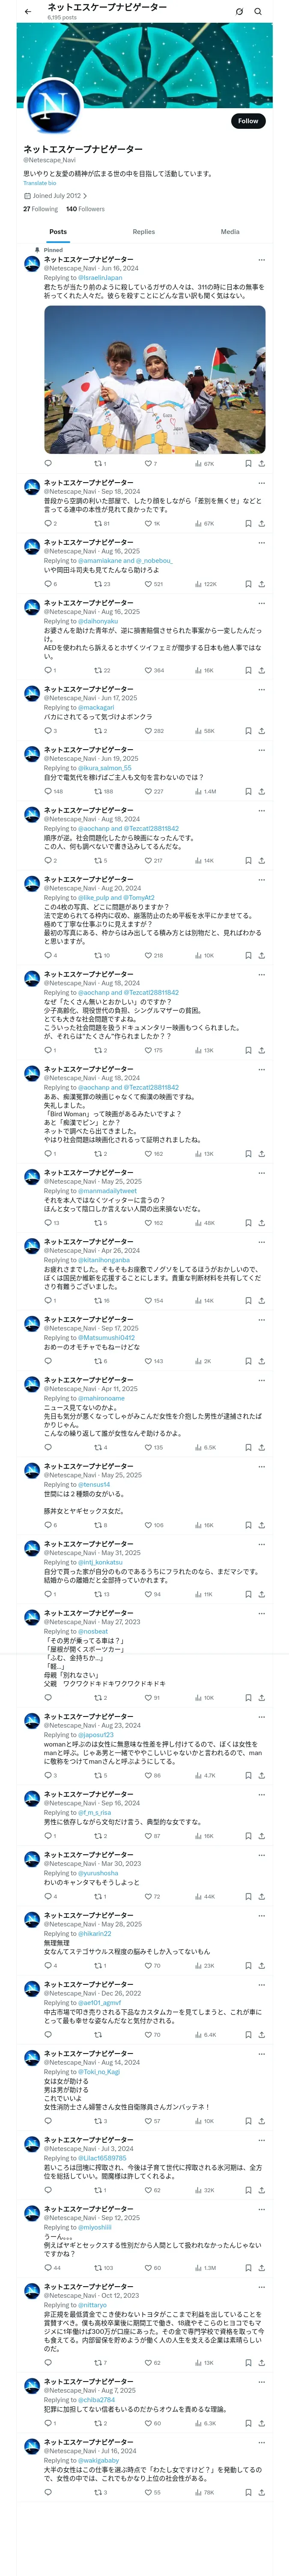289x2576 pixels.
Task: Open the search icon in the profile header
Action: pyautogui.click(x=257, y=12)
